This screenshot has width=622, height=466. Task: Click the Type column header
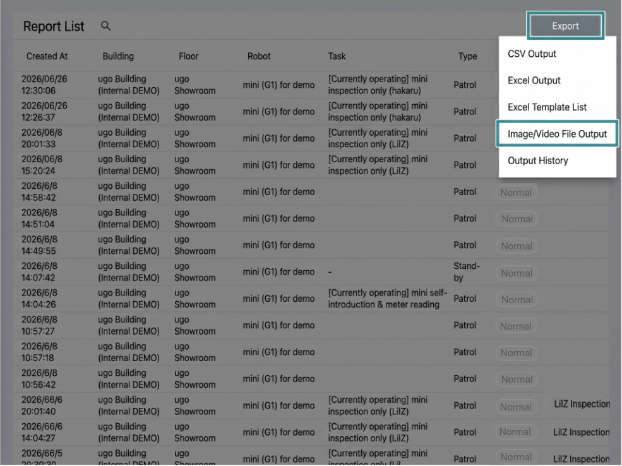(x=468, y=56)
